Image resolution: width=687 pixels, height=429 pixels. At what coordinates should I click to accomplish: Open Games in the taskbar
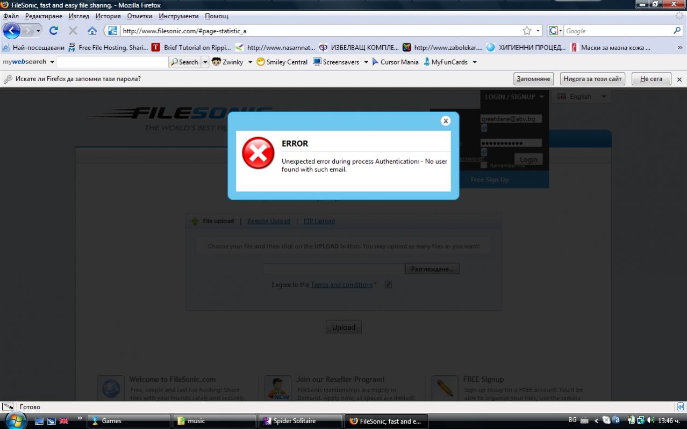tap(129, 421)
